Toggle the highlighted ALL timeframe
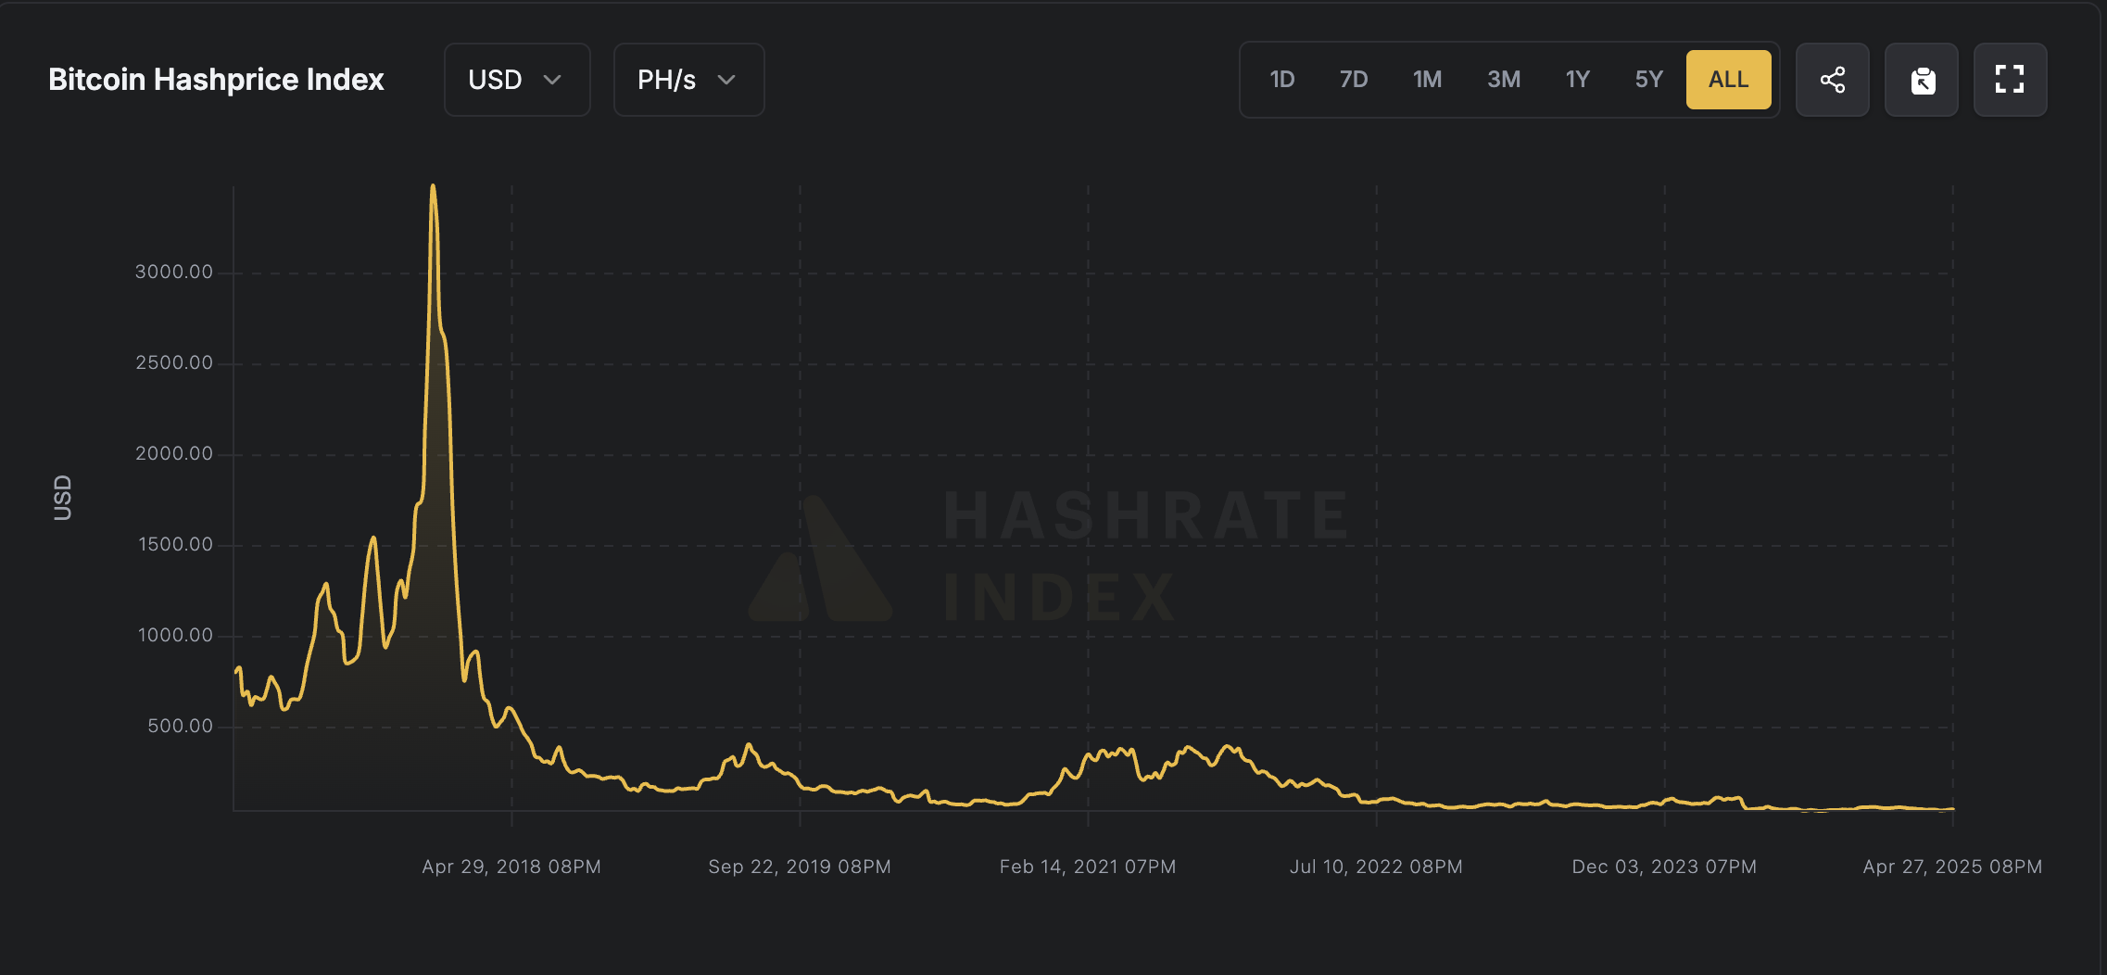The width and height of the screenshot is (2107, 975). (1728, 80)
